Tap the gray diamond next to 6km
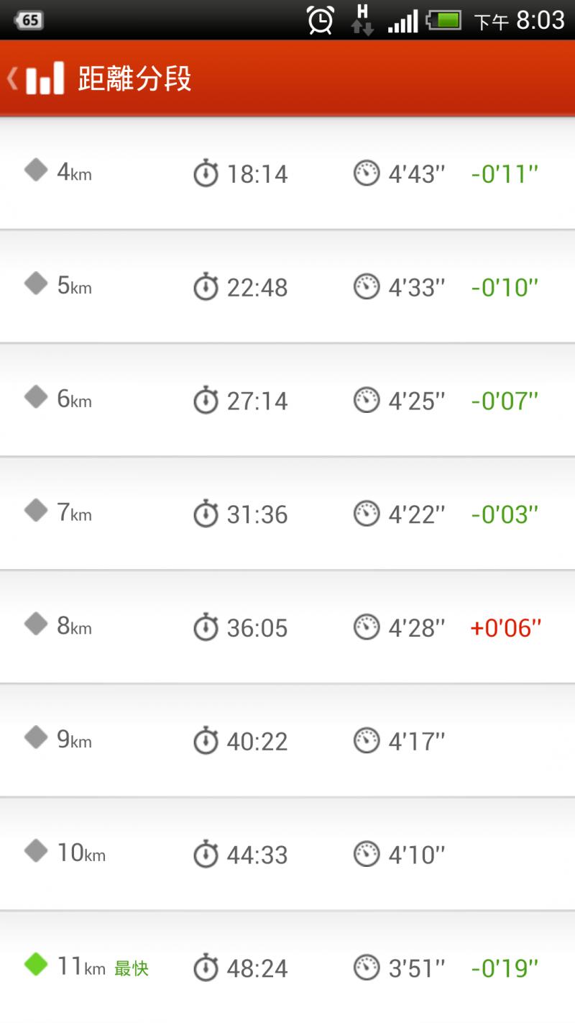This screenshot has height=1023, width=575. point(36,396)
